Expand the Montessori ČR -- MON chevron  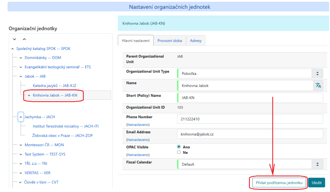tap(21, 145)
